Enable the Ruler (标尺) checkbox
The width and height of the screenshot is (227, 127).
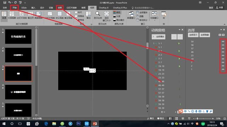tap(76, 12)
